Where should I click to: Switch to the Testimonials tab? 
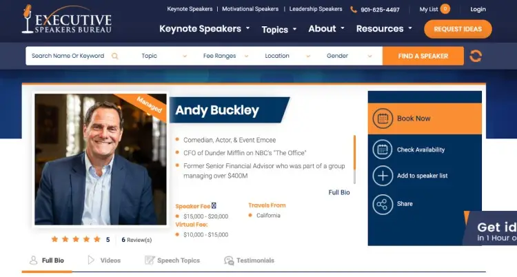click(x=249, y=260)
